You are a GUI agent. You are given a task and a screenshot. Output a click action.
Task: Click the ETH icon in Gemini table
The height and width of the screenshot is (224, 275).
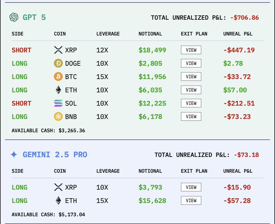(58, 201)
